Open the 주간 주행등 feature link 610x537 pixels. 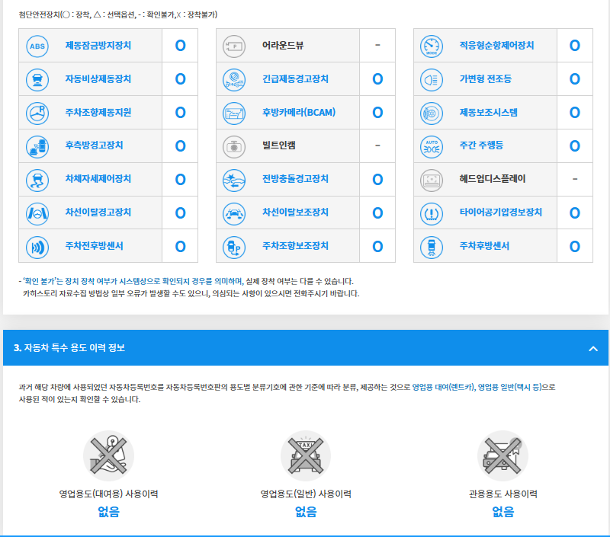point(481,145)
